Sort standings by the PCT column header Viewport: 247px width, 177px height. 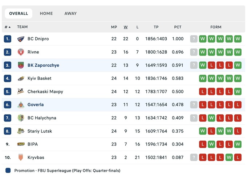pyautogui.click(x=178, y=27)
